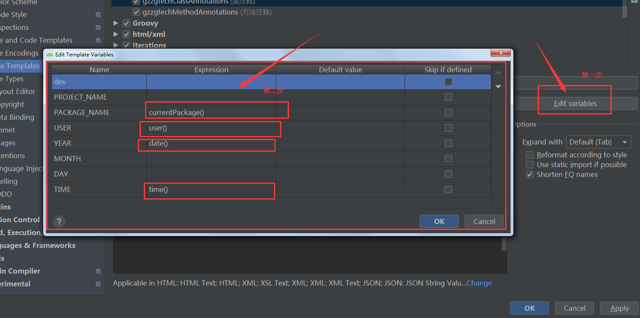Viewport: 640px width, 318px height.
Task: Click the copy icon beside Kotlin Compiler
Action: [x=98, y=271]
